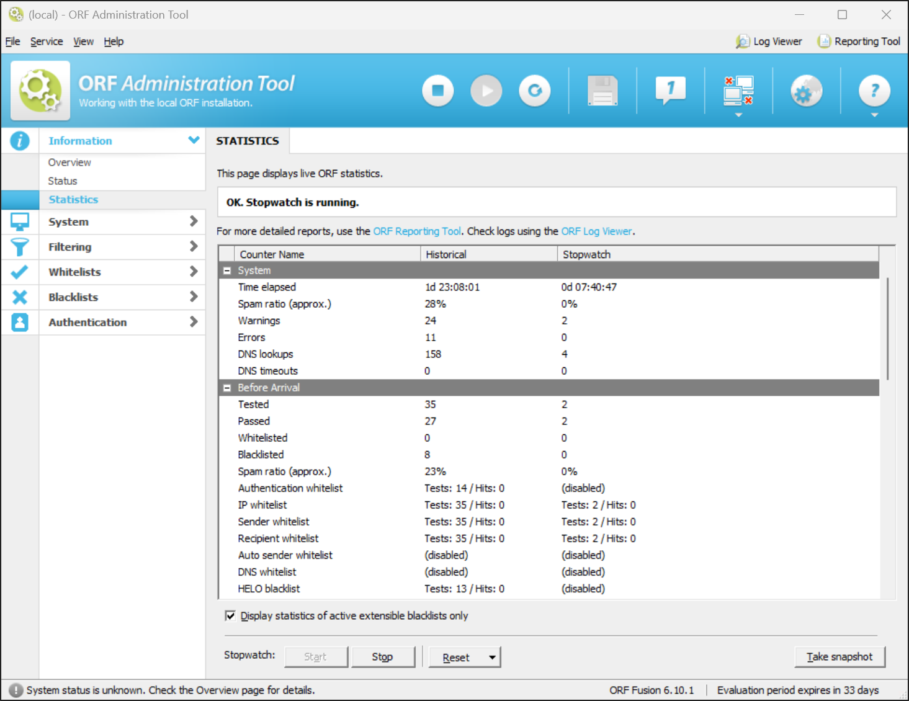This screenshot has height=701, width=909.
Task: Click the restart service circular arrow icon
Action: (x=535, y=91)
